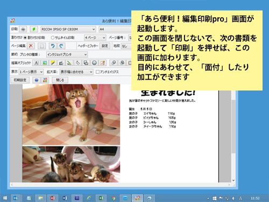Image resolution: width=269 pixels, height=202 pixels.
Task: Open Outlook from the taskbar
Action: (x=16, y=198)
